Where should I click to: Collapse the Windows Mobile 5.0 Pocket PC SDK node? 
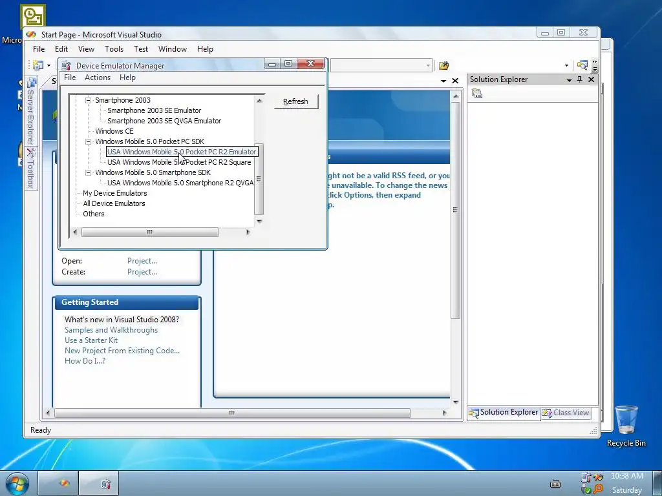click(x=88, y=141)
